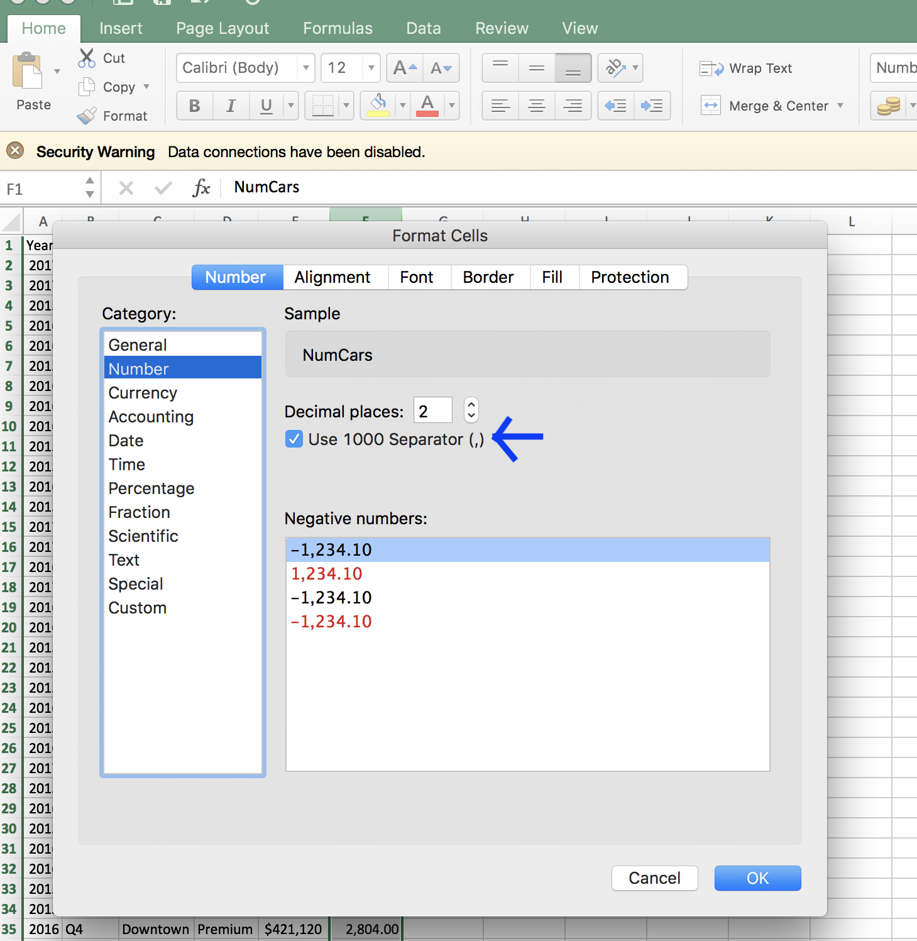
Task: Switch to the Font tab
Action: point(417,277)
